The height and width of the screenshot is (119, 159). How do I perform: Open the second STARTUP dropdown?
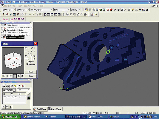point(28,10)
